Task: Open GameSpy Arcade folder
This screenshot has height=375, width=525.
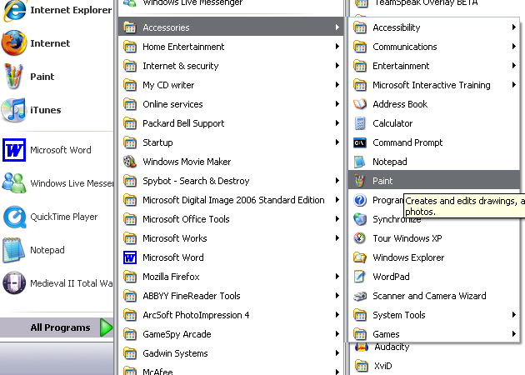Action: [x=231, y=334]
